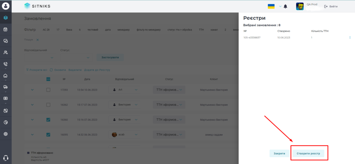
Task: Select saved filter тестовий
Action: (x=93, y=30)
